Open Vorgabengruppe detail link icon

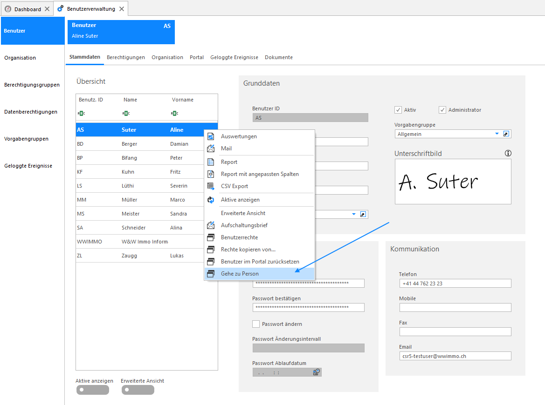[x=506, y=134]
